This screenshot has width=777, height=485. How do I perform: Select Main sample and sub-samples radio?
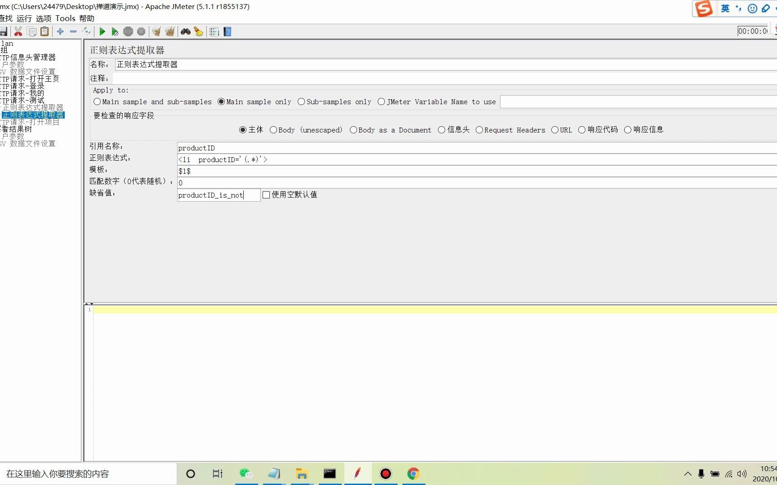[152, 102]
